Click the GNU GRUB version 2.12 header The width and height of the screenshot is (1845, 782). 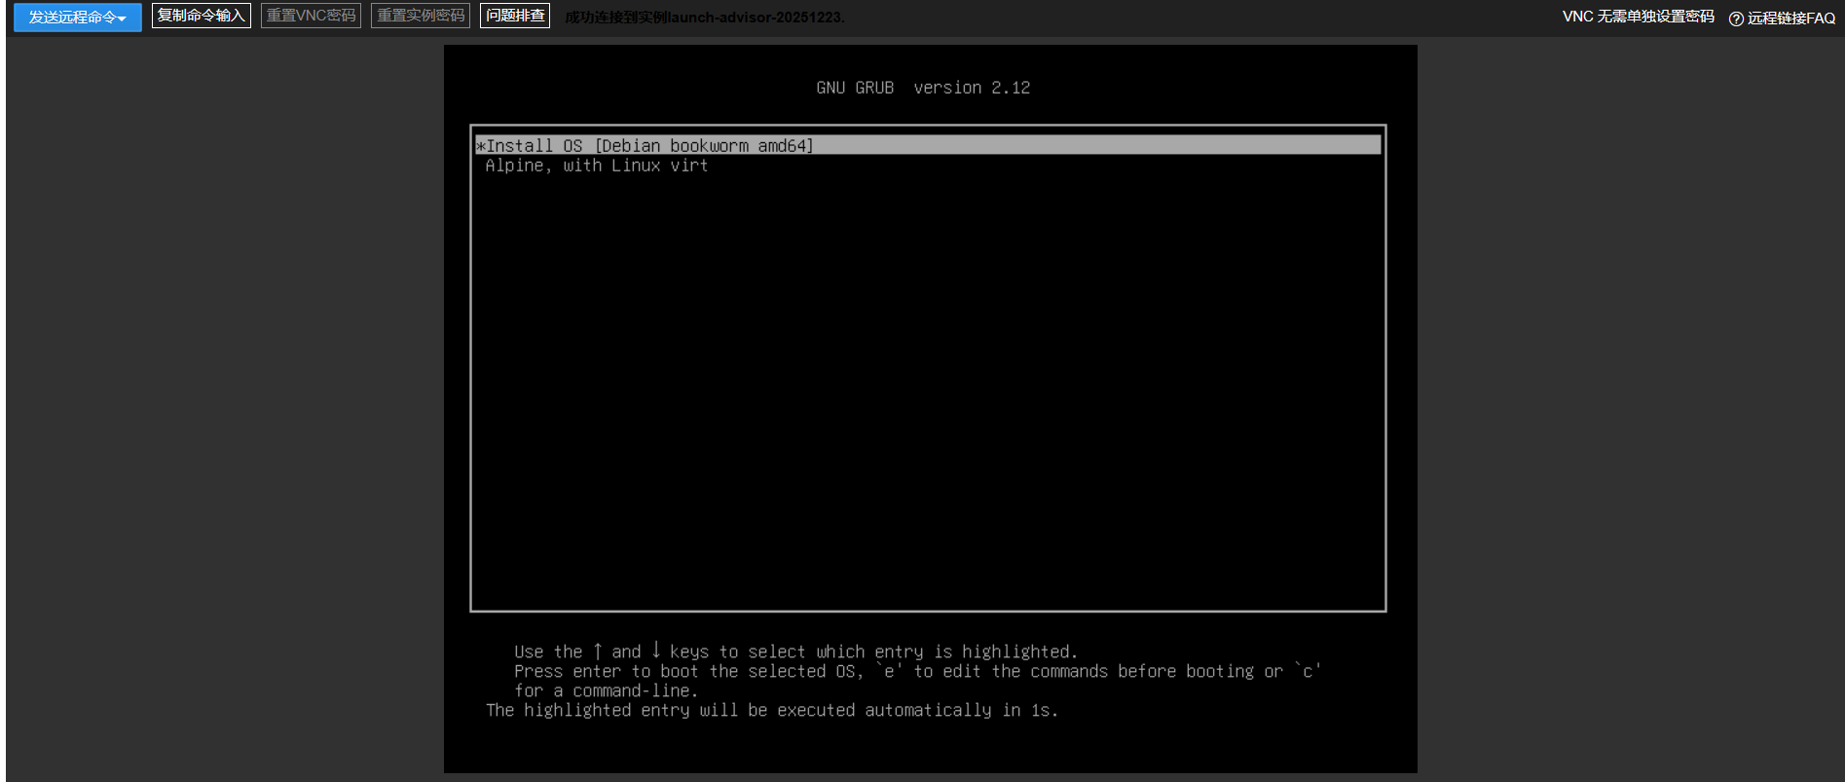coord(923,88)
